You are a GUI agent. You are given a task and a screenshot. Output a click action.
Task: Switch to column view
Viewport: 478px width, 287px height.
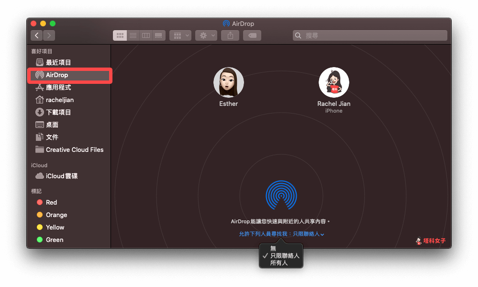[146, 35]
